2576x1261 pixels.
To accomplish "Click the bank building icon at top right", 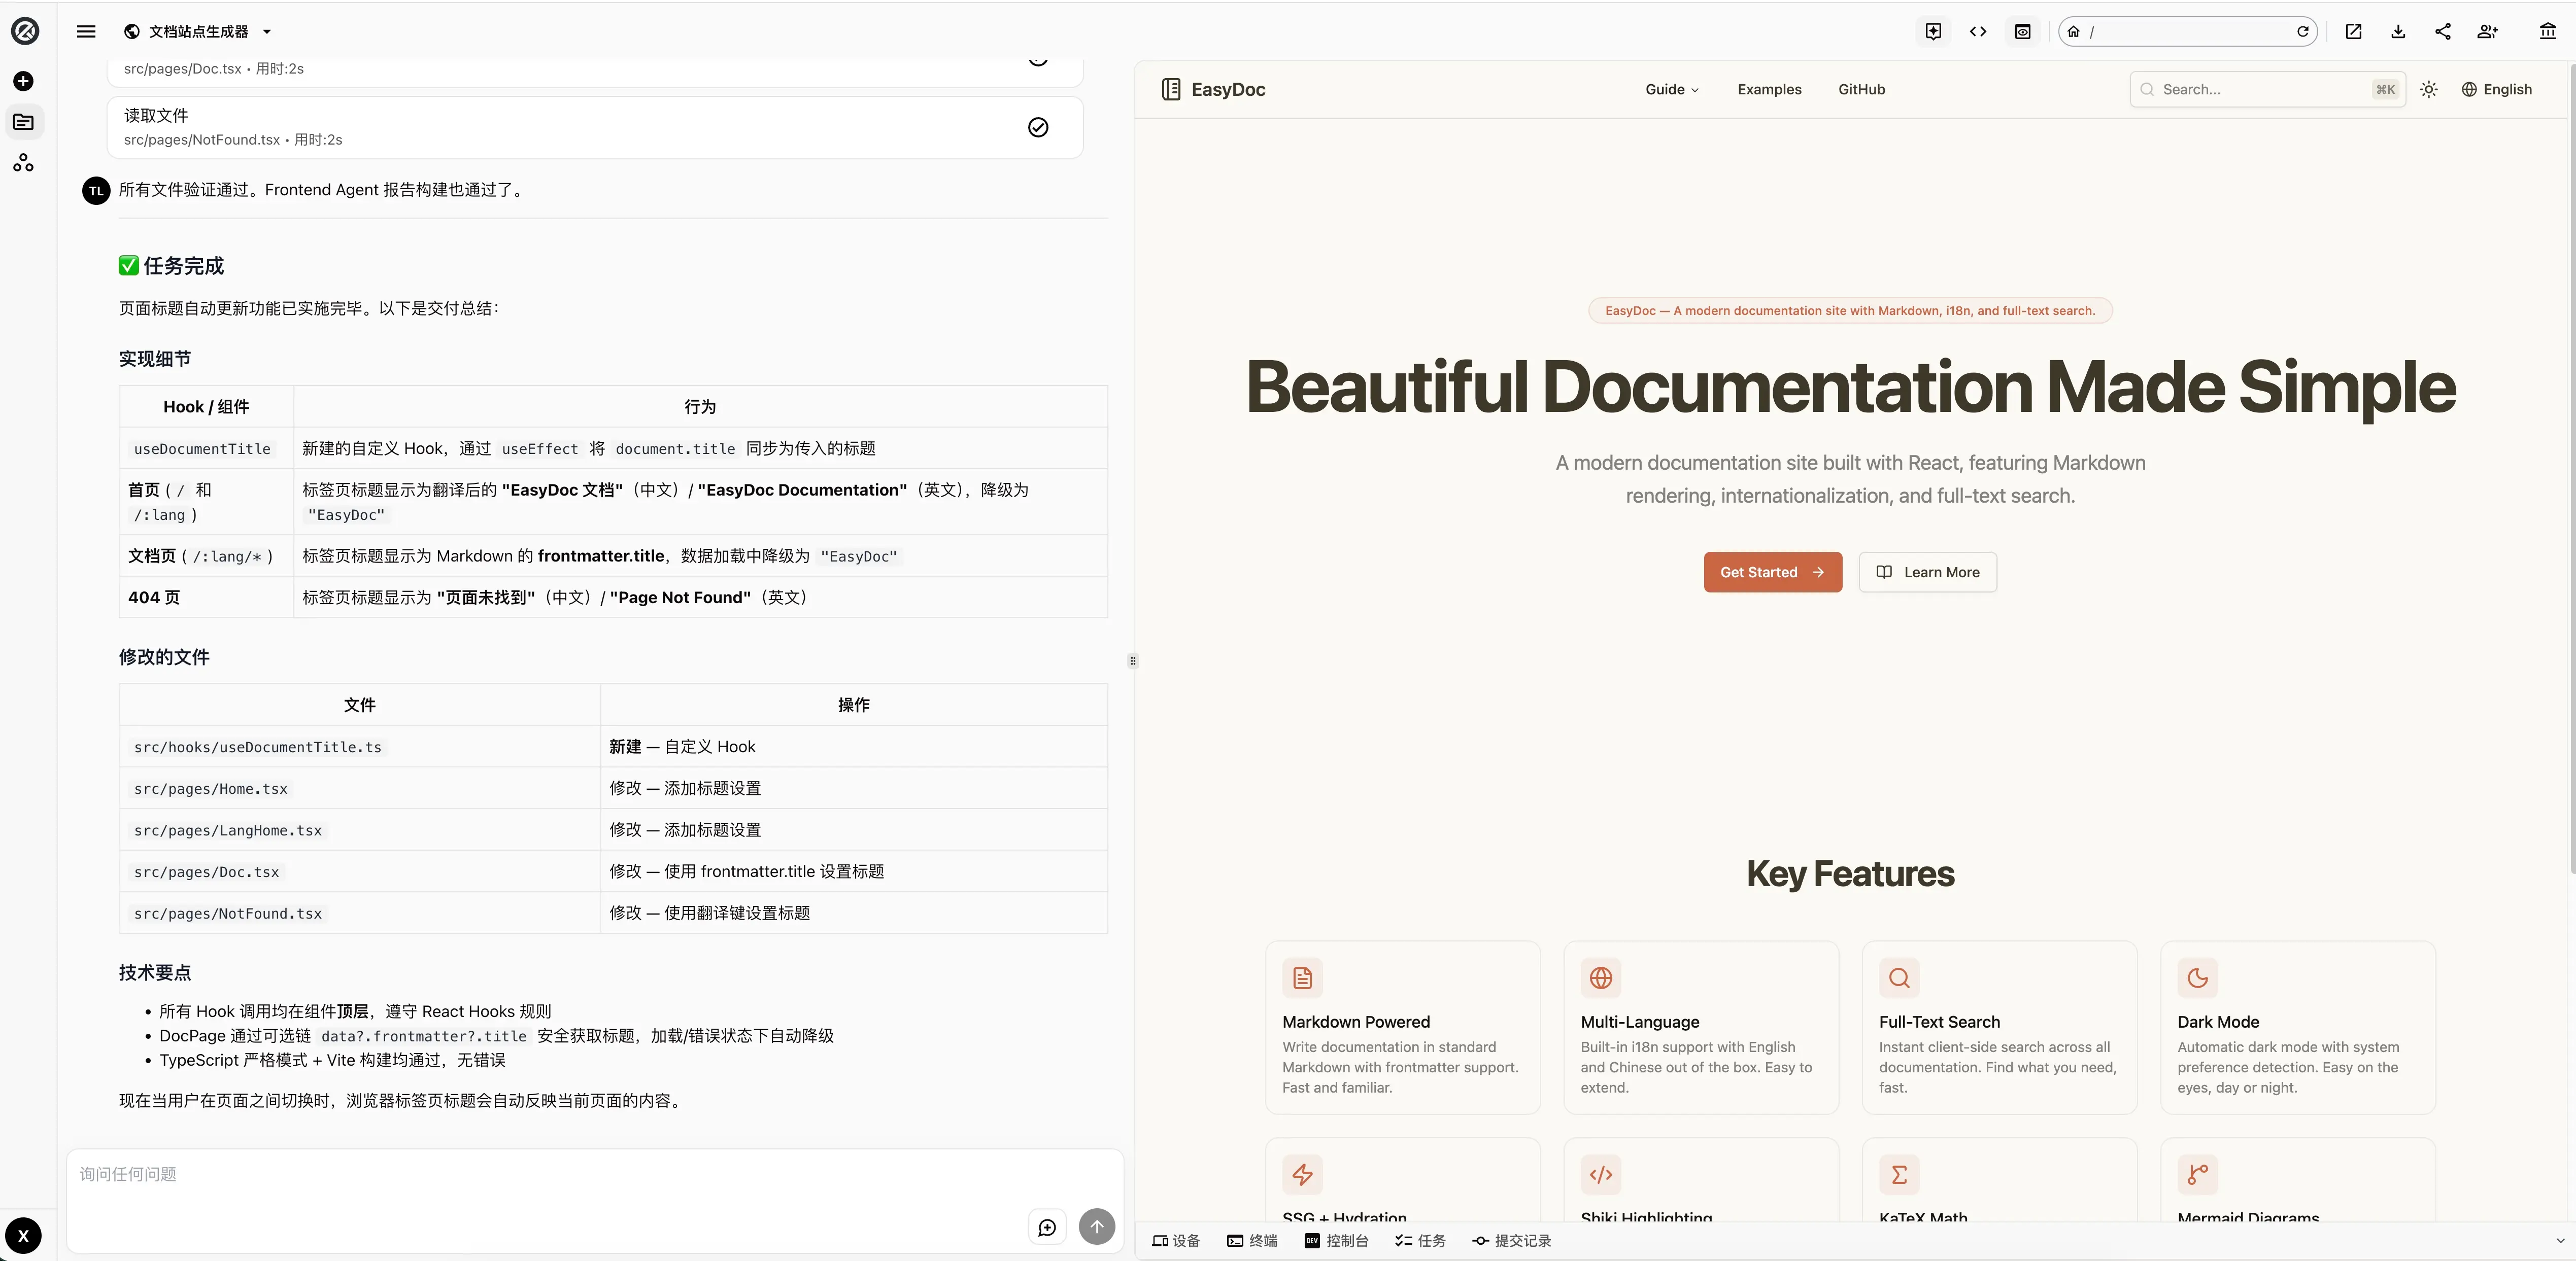I will click(x=2548, y=31).
